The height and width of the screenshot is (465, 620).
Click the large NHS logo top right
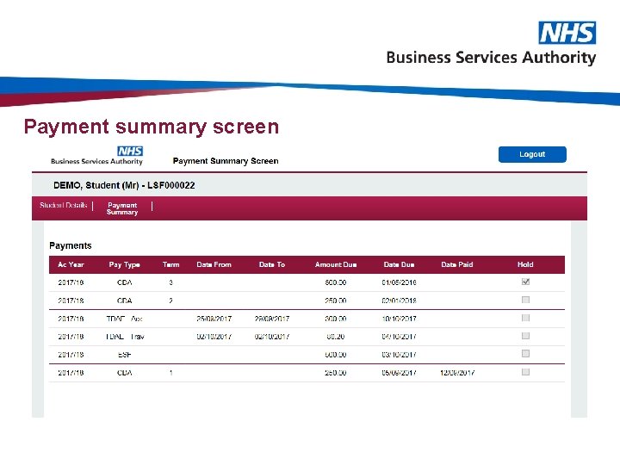pos(567,33)
